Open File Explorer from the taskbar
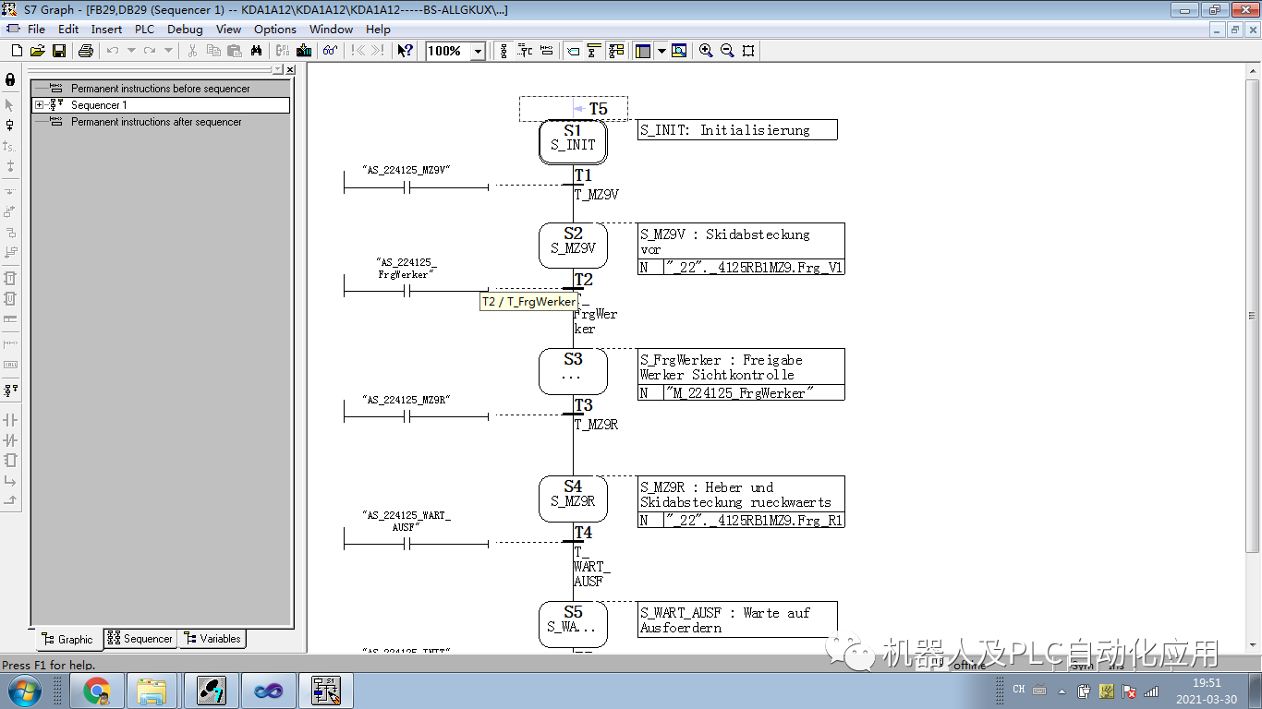This screenshot has height=709, width=1262. pyautogui.click(x=152, y=691)
